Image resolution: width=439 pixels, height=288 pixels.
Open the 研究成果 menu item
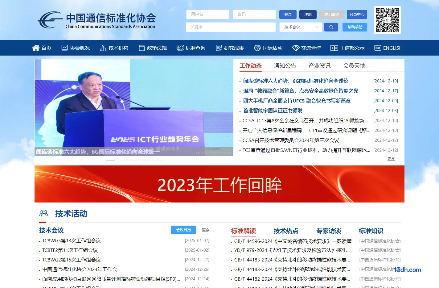(x=234, y=48)
